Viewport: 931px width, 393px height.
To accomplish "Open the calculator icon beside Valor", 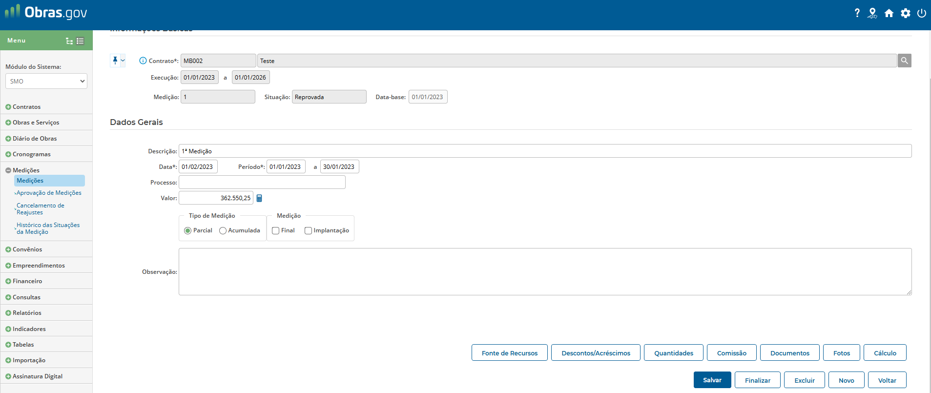I will click(x=259, y=198).
